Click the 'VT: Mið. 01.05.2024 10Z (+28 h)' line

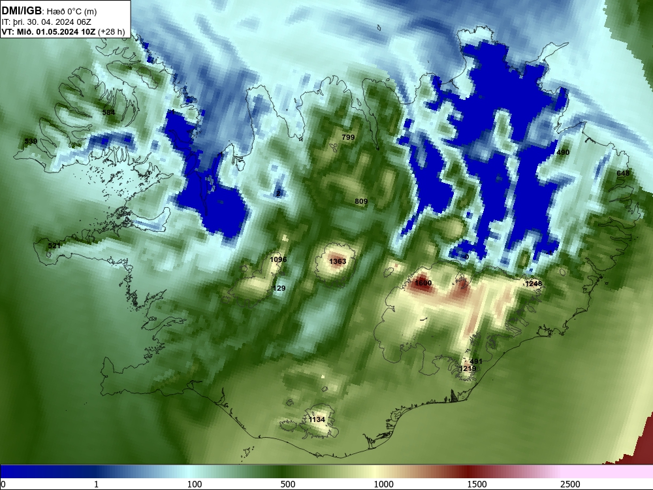pyautogui.click(x=63, y=31)
